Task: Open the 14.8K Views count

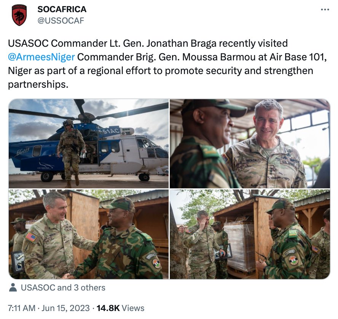Action: tap(120, 308)
